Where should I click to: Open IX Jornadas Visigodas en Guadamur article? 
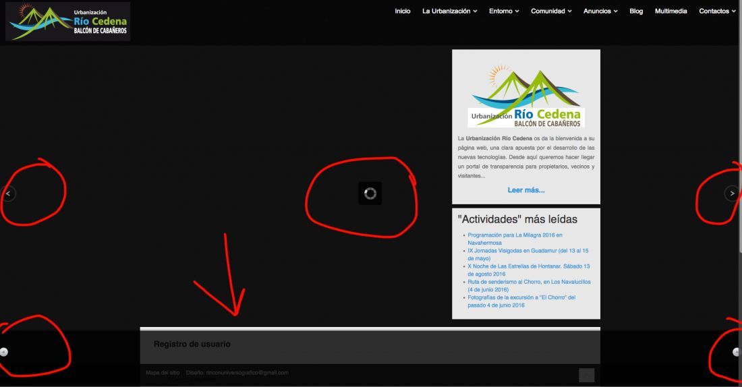tap(528, 255)
